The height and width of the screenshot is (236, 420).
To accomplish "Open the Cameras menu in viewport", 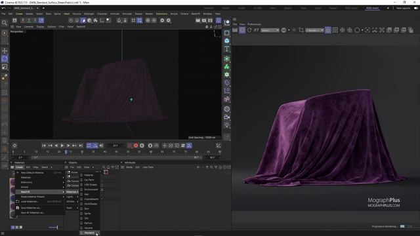I will click(x=29, y=27).
